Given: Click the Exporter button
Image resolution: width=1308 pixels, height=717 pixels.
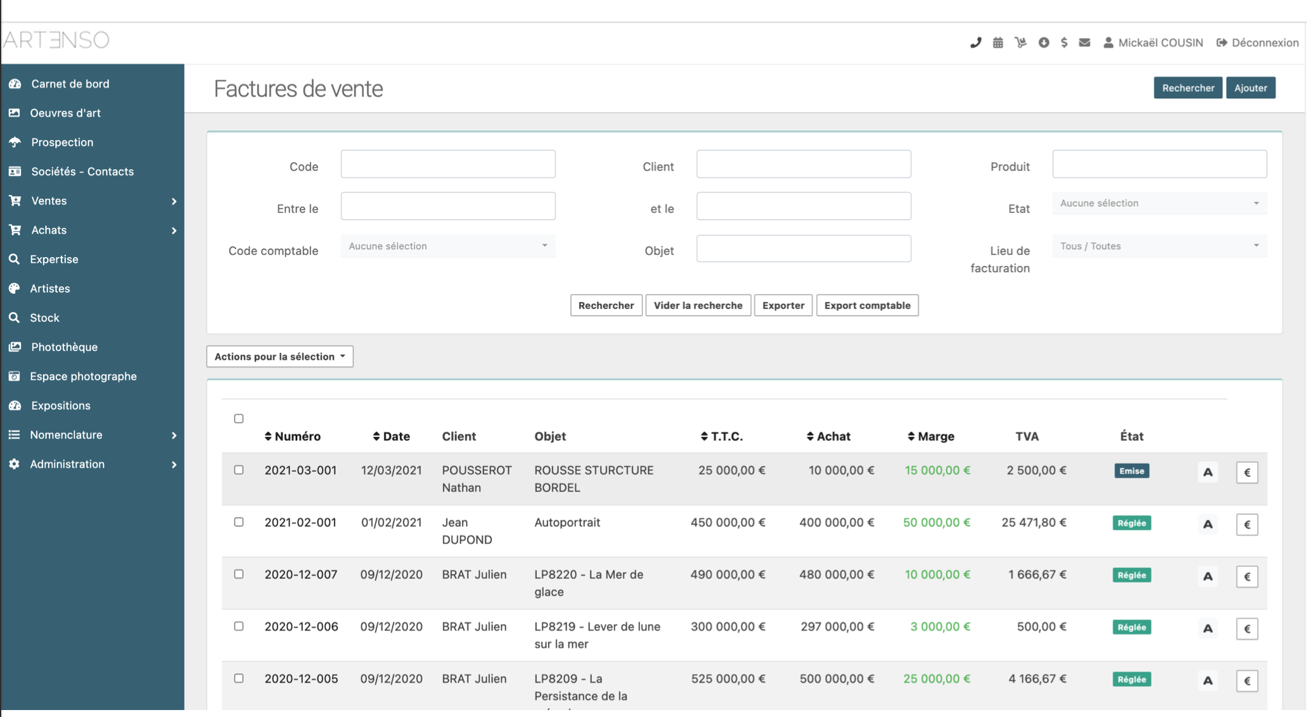Looking at the screenshot, I should click(x=783, y=305).
